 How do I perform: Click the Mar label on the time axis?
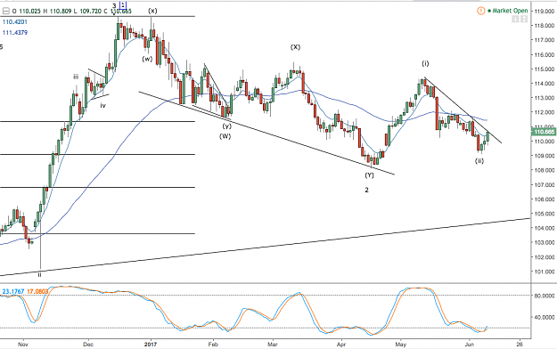(x=273, y=345)
